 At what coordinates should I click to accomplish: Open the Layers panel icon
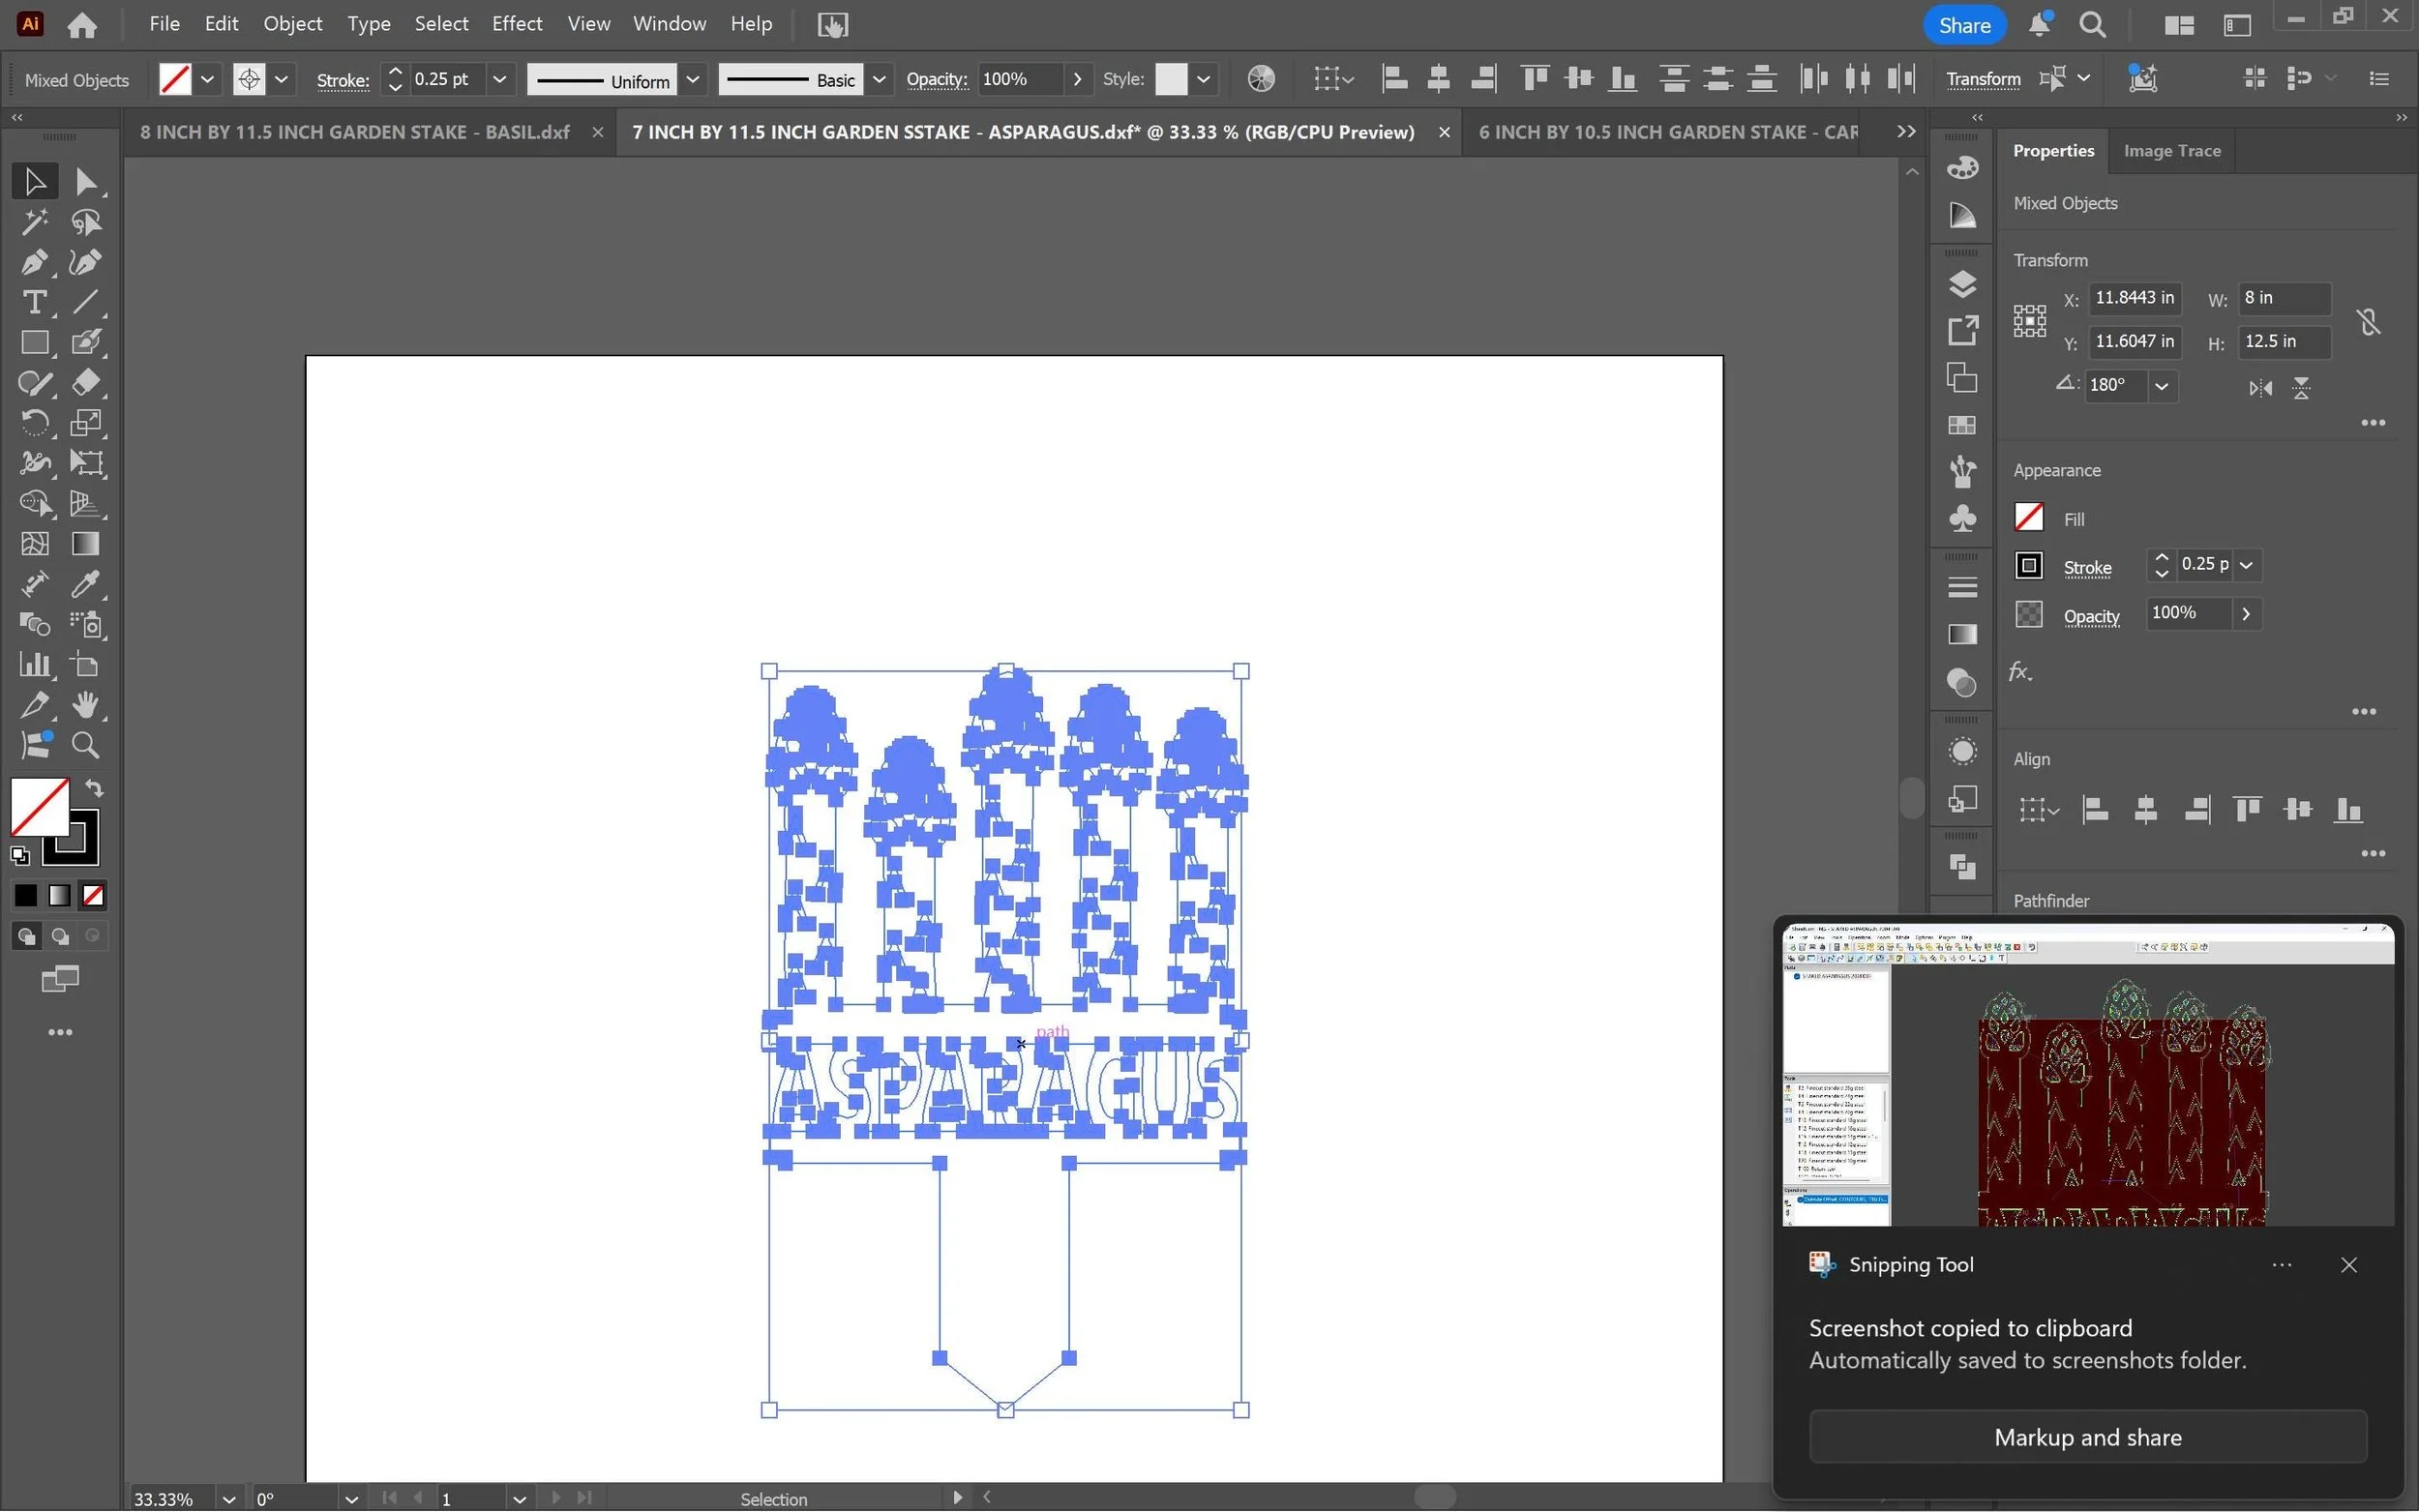click(x=1962, y=284)
